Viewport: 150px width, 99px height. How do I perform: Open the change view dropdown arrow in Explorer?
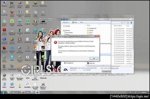(x=124, y=23)
